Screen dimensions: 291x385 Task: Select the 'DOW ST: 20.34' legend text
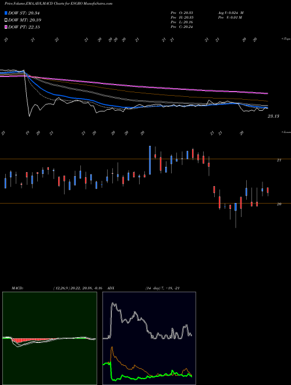coord(24,13)
